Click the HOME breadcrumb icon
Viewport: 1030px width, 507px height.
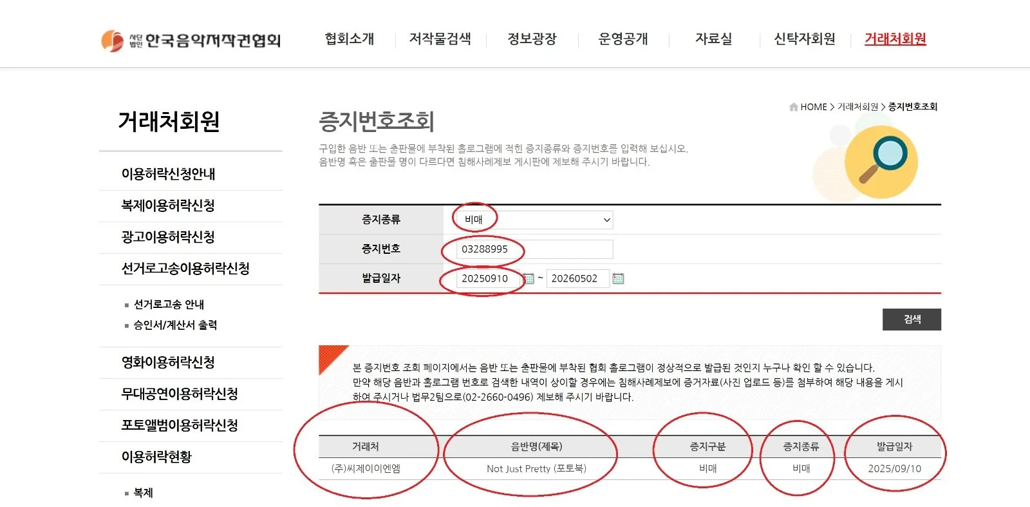click(x=793, y=107)
